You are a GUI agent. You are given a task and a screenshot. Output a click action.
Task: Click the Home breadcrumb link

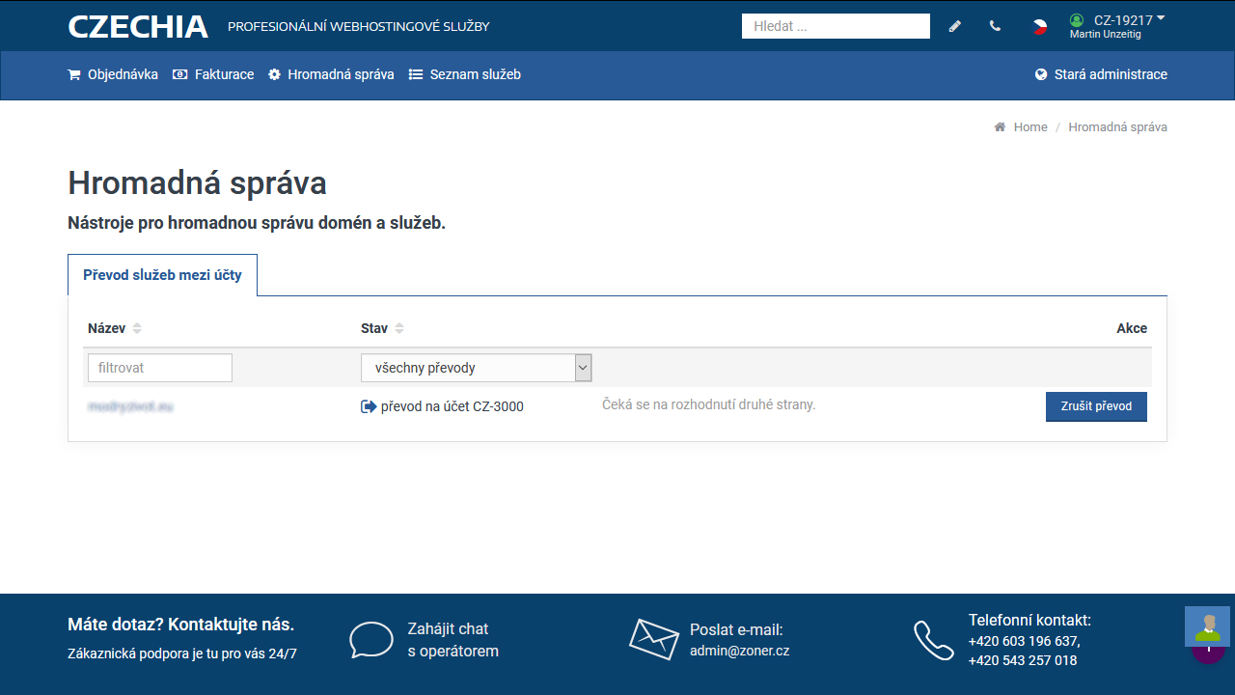(1029, 127)
